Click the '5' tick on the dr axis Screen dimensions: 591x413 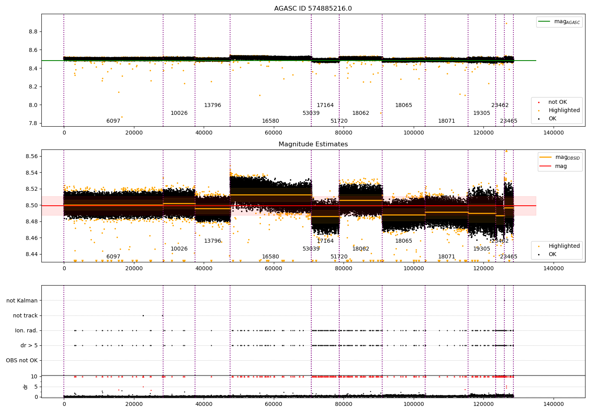36,387
